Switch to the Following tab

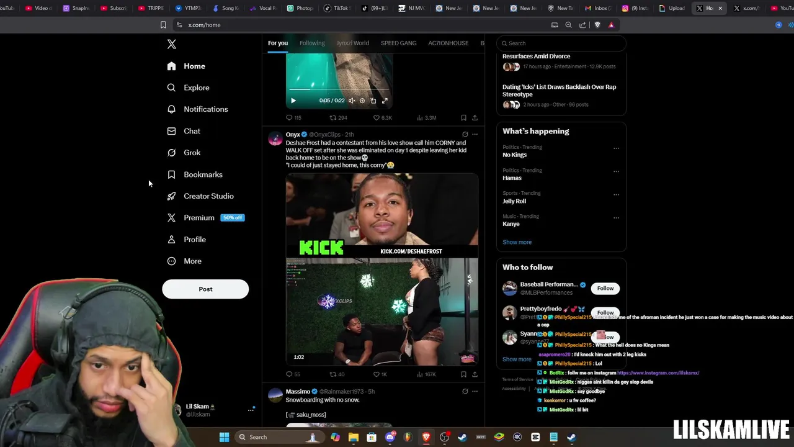pos(312,43)
